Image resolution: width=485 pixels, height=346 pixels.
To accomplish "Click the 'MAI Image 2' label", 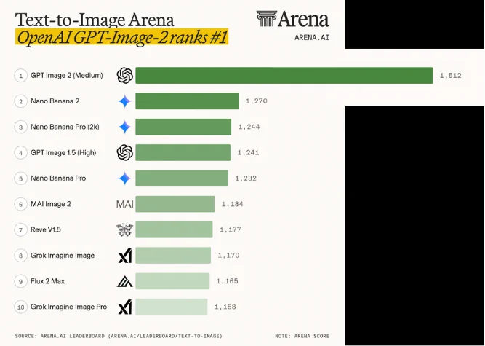I will [x=51, y=204].
